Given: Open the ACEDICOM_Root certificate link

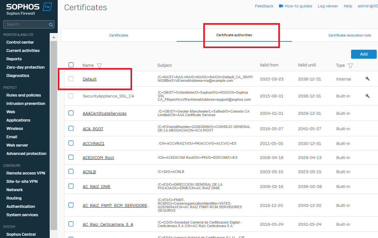Looking at the screenshot, I should click(98, 158).
